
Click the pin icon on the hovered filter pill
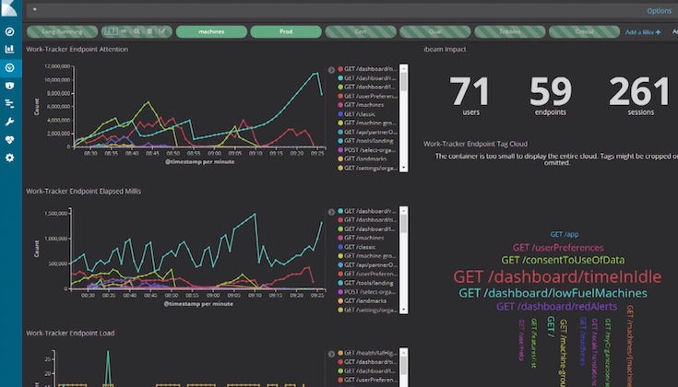click(x=124, y=31)
